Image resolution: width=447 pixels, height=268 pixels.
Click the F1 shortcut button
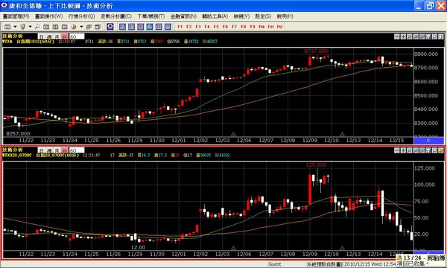pos(180,27)
